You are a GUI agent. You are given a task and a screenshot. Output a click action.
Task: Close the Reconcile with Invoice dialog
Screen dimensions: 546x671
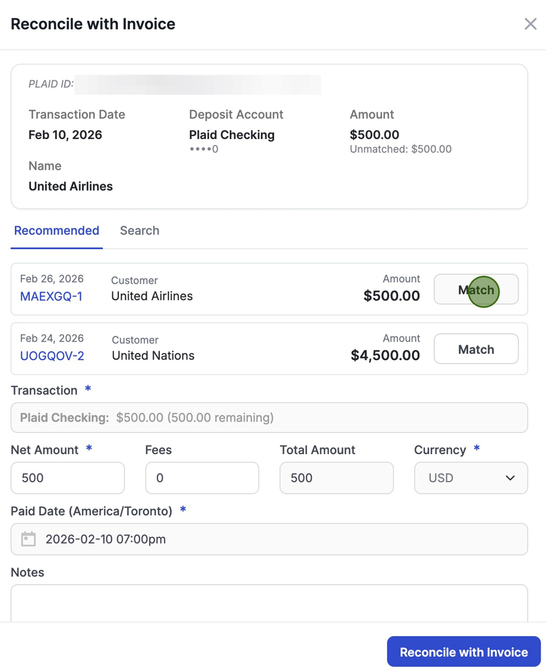point(530,24)
